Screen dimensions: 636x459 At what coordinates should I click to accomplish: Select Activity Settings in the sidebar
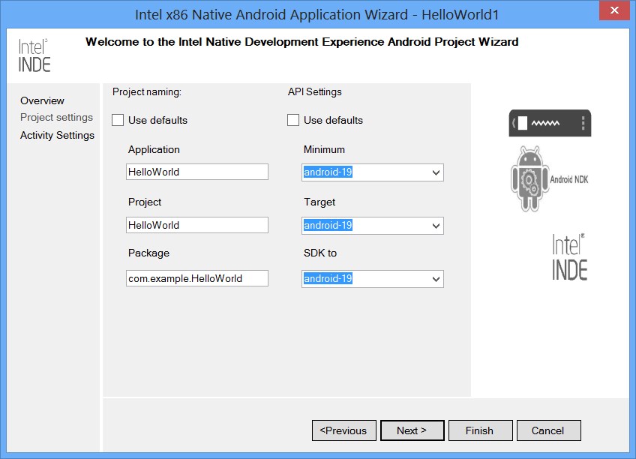[57, 135]
